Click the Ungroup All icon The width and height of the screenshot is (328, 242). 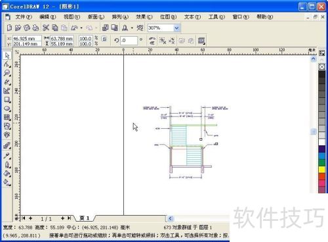point(172,41)
